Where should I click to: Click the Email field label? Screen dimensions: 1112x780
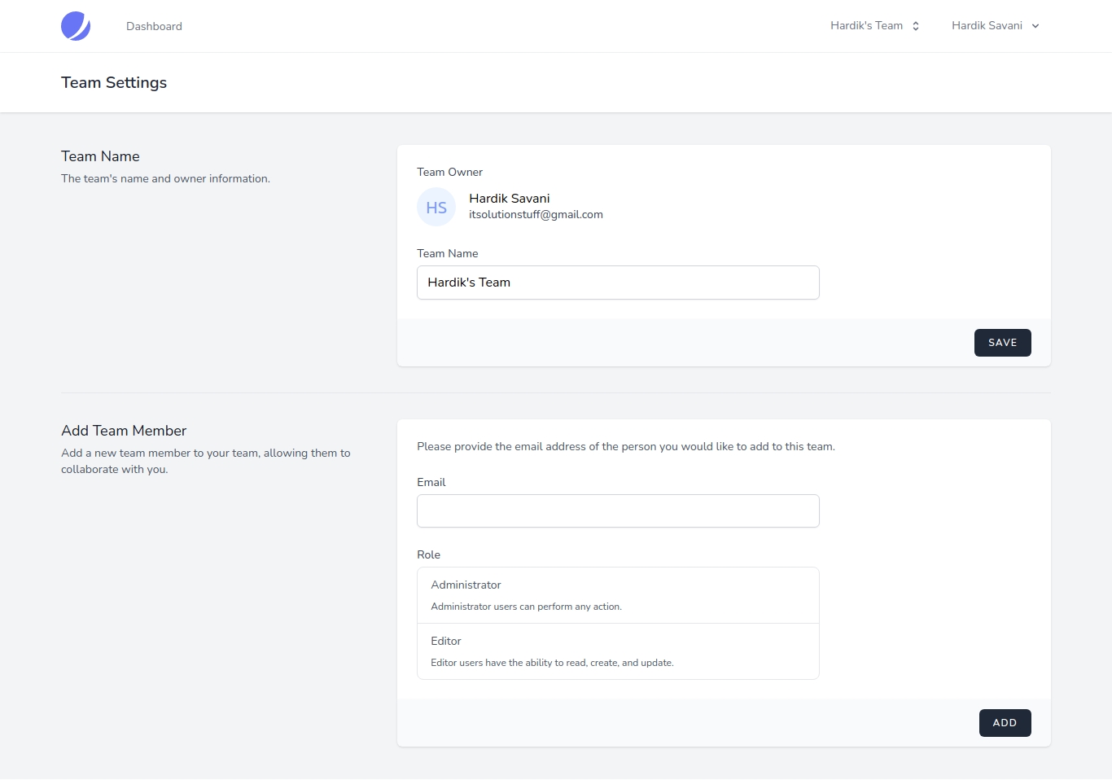point(431,482)
